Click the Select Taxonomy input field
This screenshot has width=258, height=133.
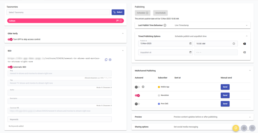[58, 12]
